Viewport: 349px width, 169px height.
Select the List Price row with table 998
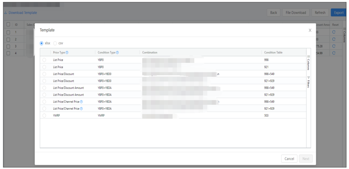(44, 60)
